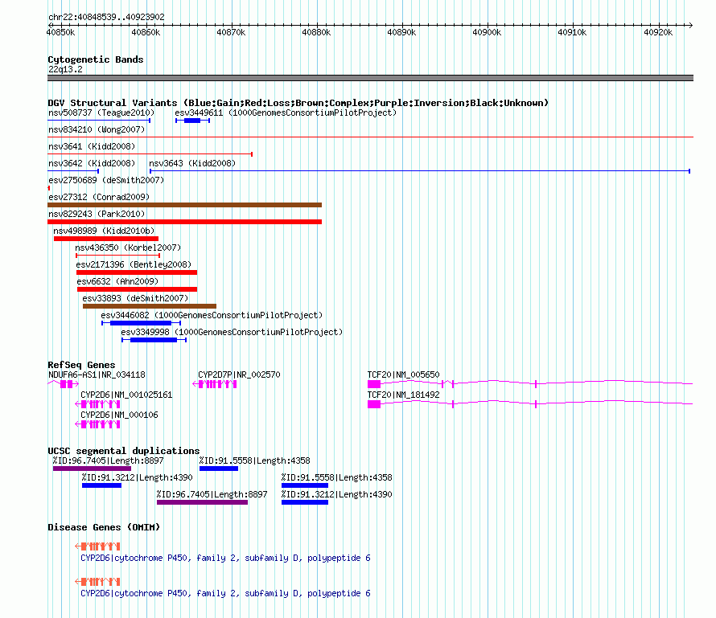Click the 40920k ruler label
Screen dimensions: 716x618
[x=658, y=32]
